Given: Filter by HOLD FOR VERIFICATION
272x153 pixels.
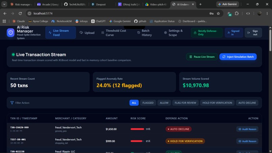Looking at the screenshot, I should [x=217, y=103].
